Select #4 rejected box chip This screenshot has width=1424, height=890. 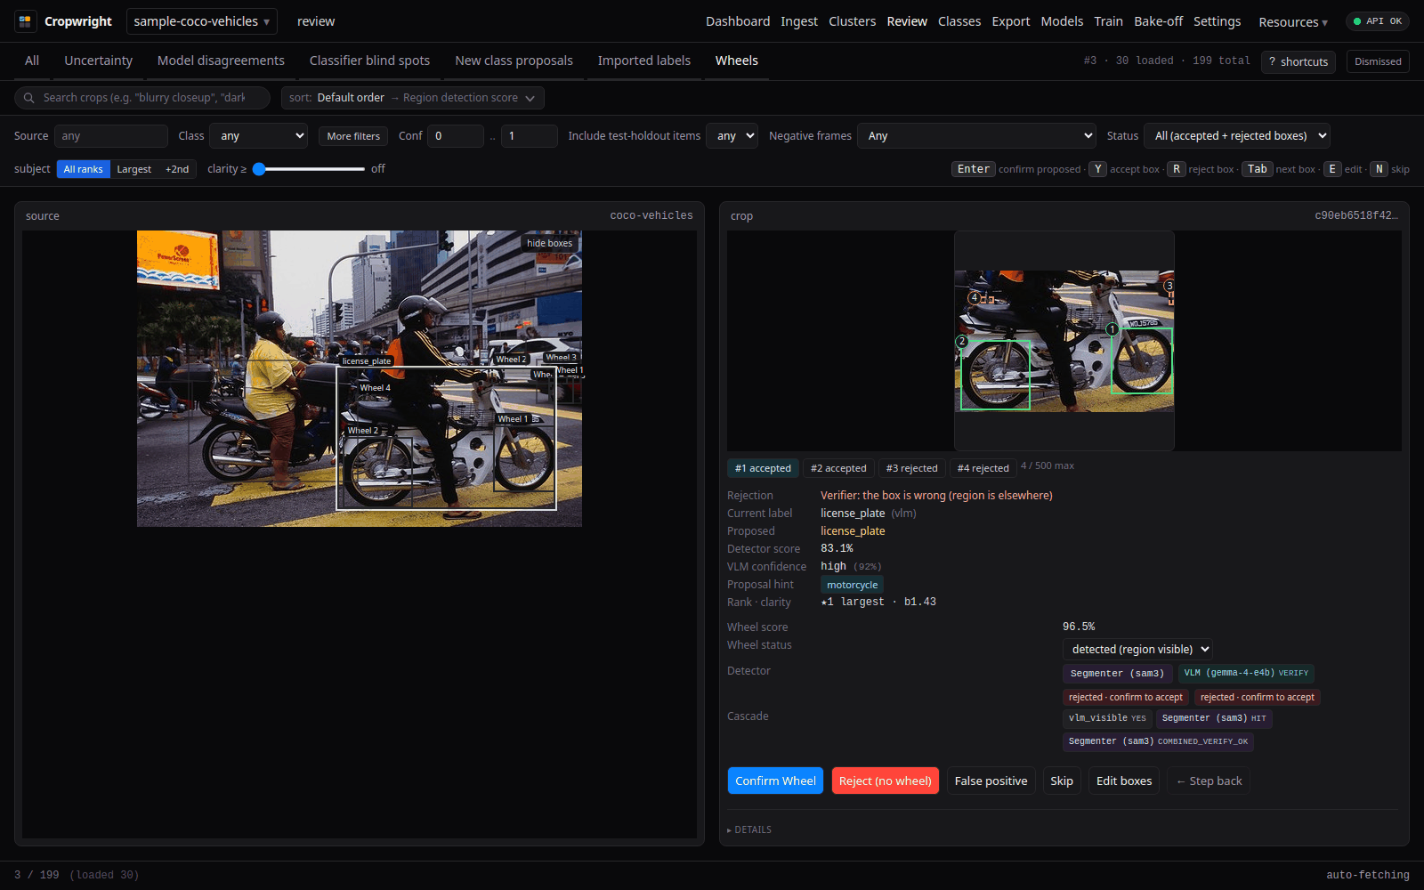click(x=983, y=468)
